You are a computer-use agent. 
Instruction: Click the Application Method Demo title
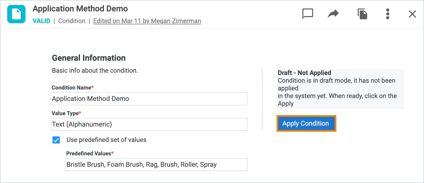[x=80, y=9]
